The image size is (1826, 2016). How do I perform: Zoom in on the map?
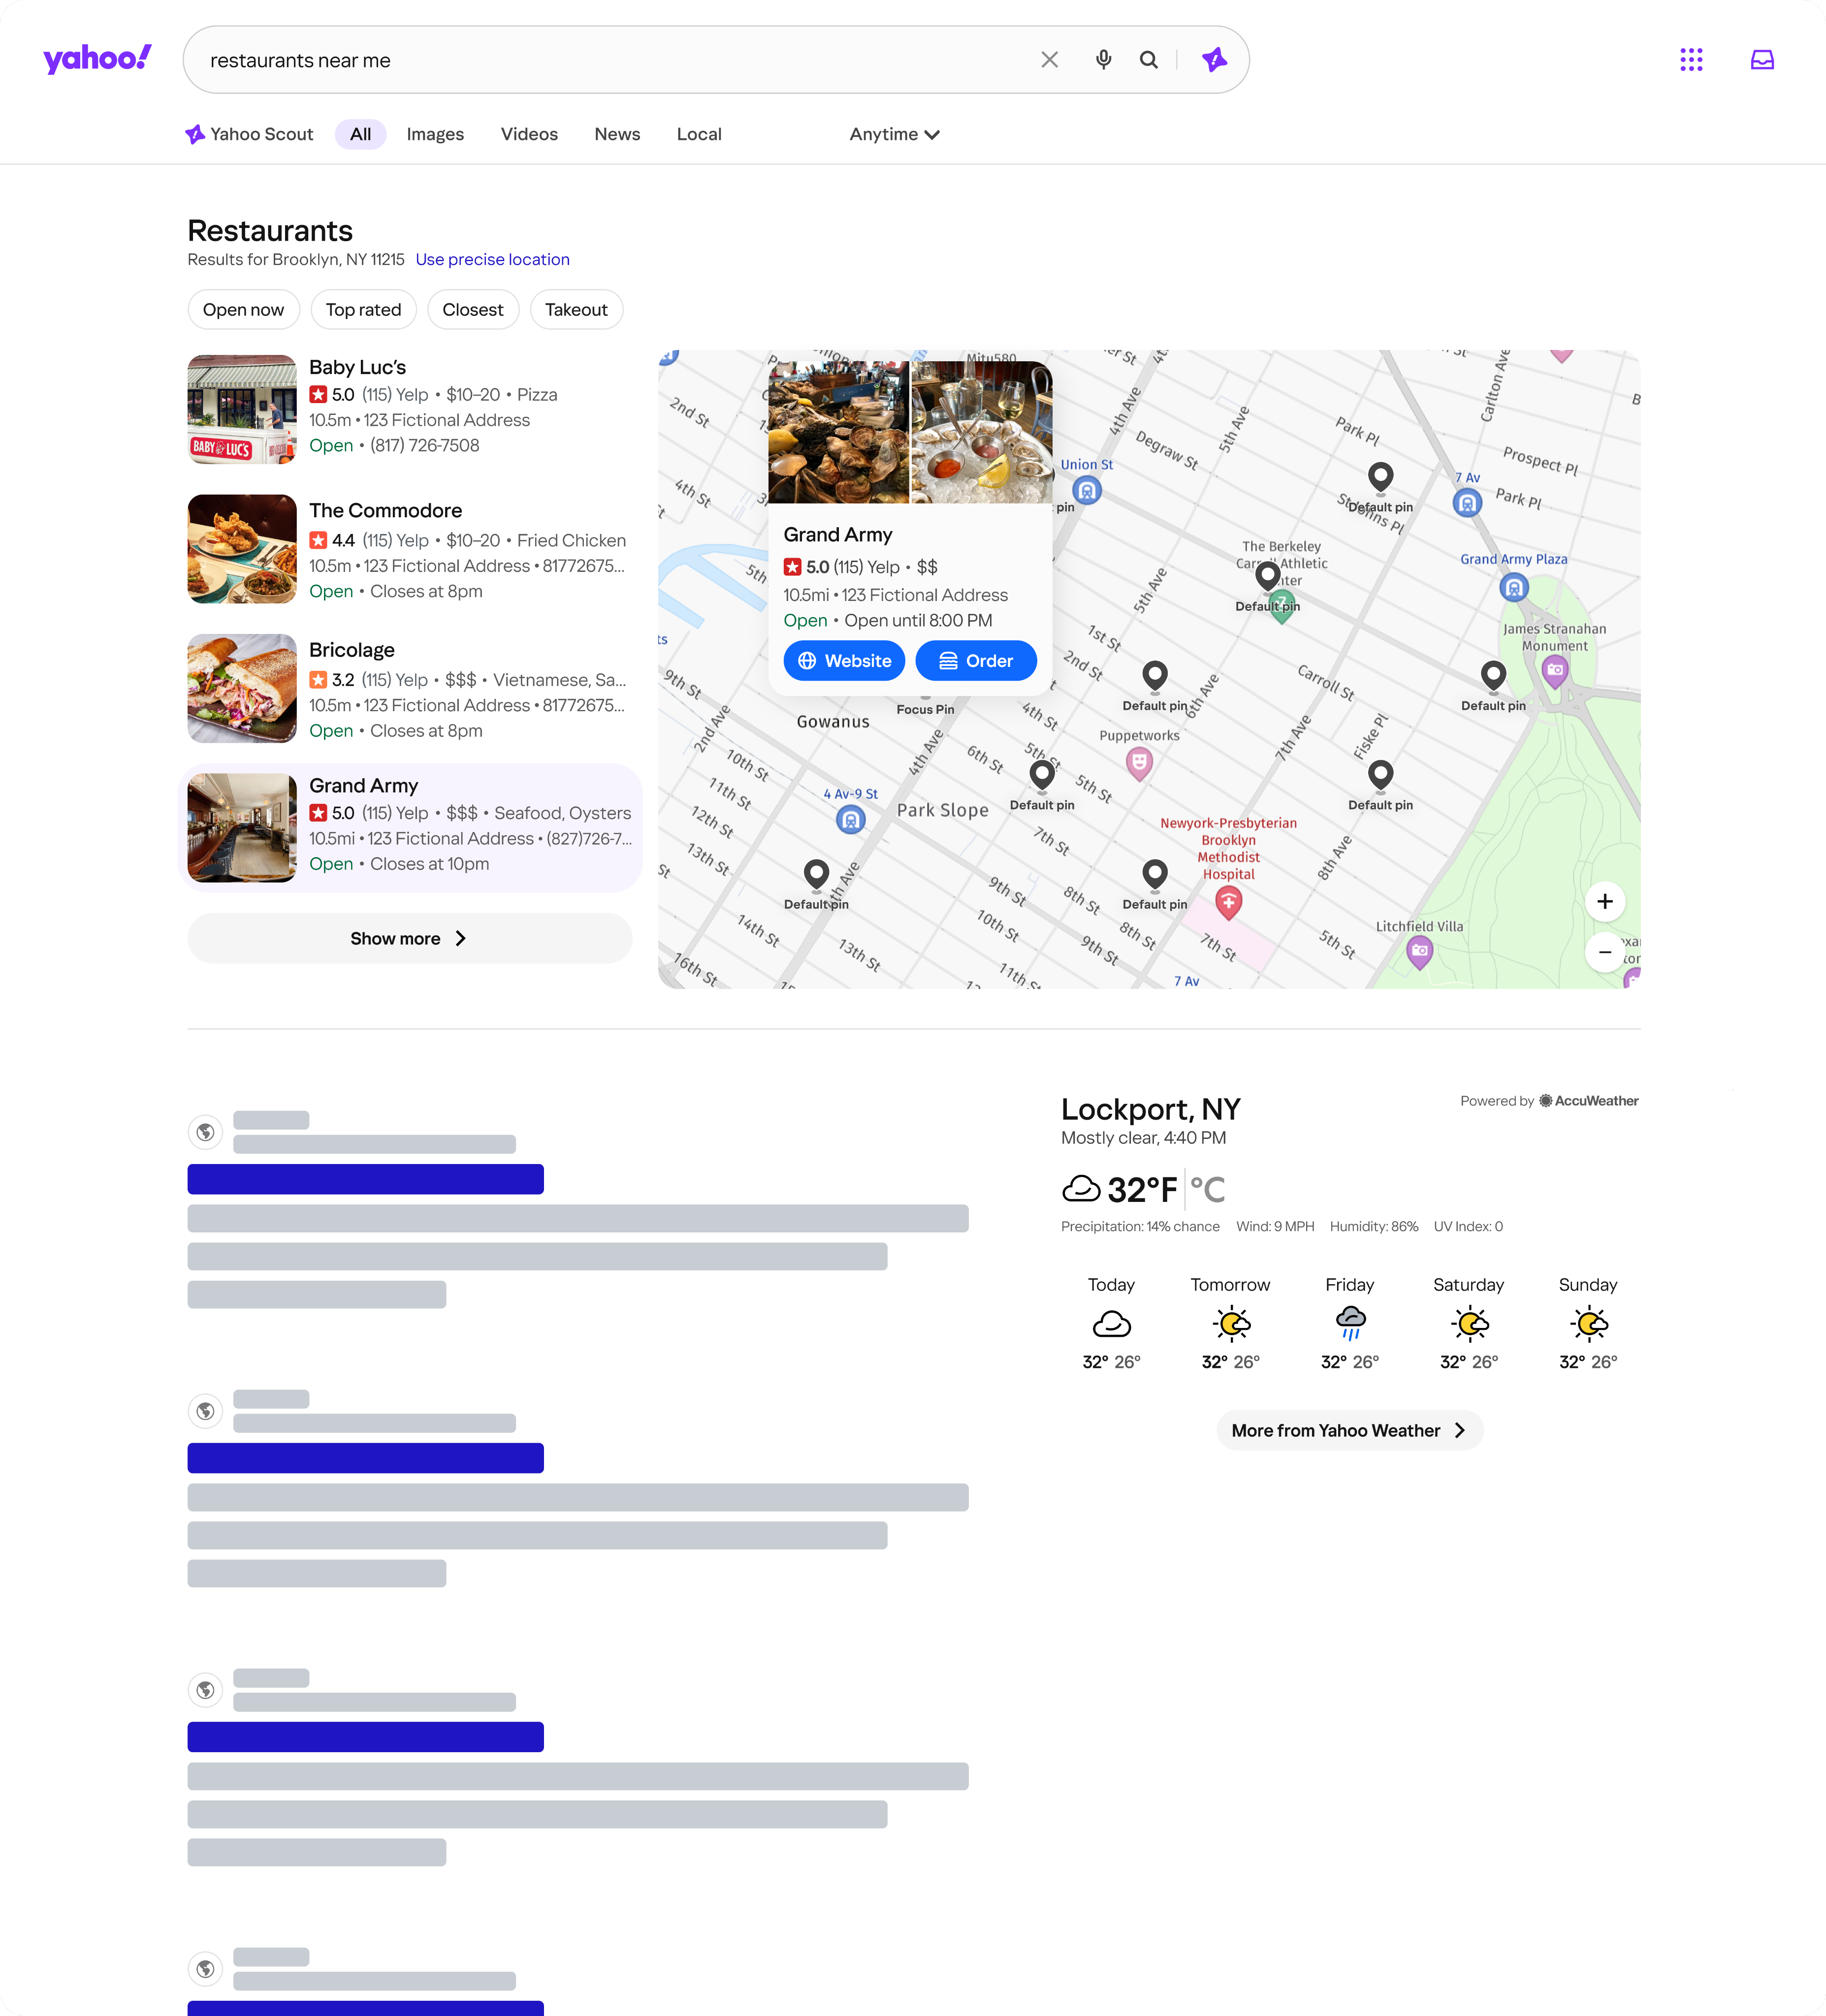click(x=1604, y=901)
